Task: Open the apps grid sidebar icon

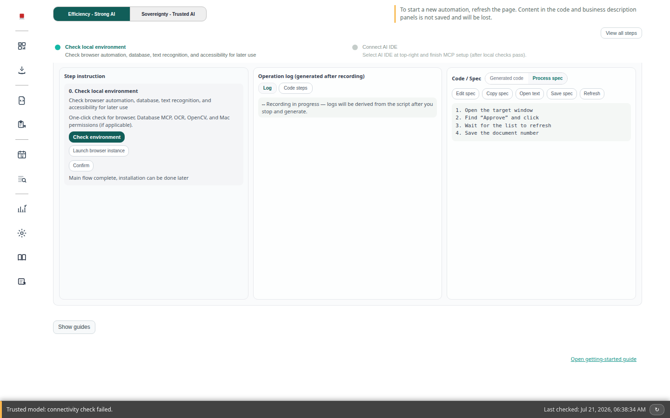Action: click(22, 46)
